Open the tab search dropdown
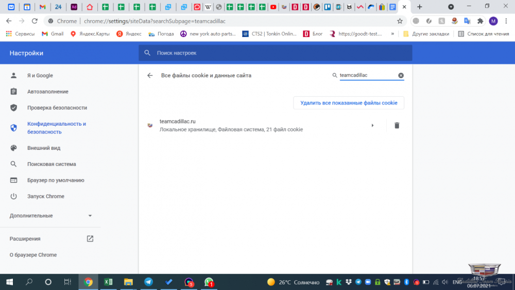 pos(451,7)
